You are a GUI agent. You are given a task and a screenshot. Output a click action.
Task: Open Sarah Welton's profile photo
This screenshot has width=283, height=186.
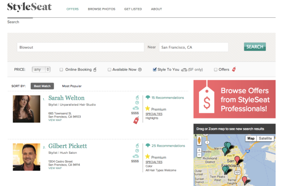(27, 109)
